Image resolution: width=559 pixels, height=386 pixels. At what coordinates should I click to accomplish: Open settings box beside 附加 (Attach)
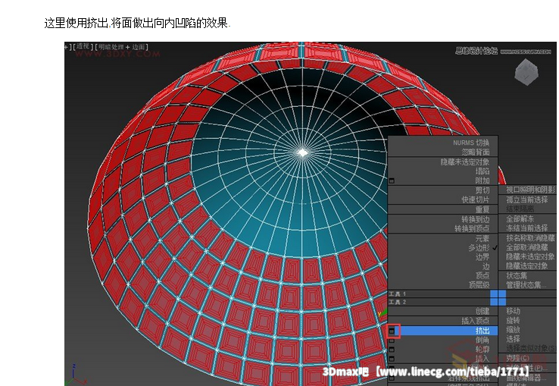click(392, 181)
